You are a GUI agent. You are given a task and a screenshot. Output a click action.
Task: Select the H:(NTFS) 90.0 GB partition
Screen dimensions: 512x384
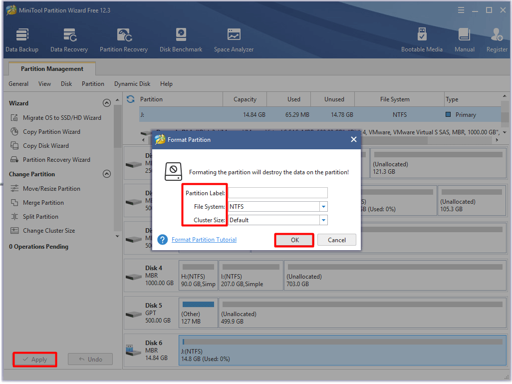pyautogui.click(x=198, y=275)
